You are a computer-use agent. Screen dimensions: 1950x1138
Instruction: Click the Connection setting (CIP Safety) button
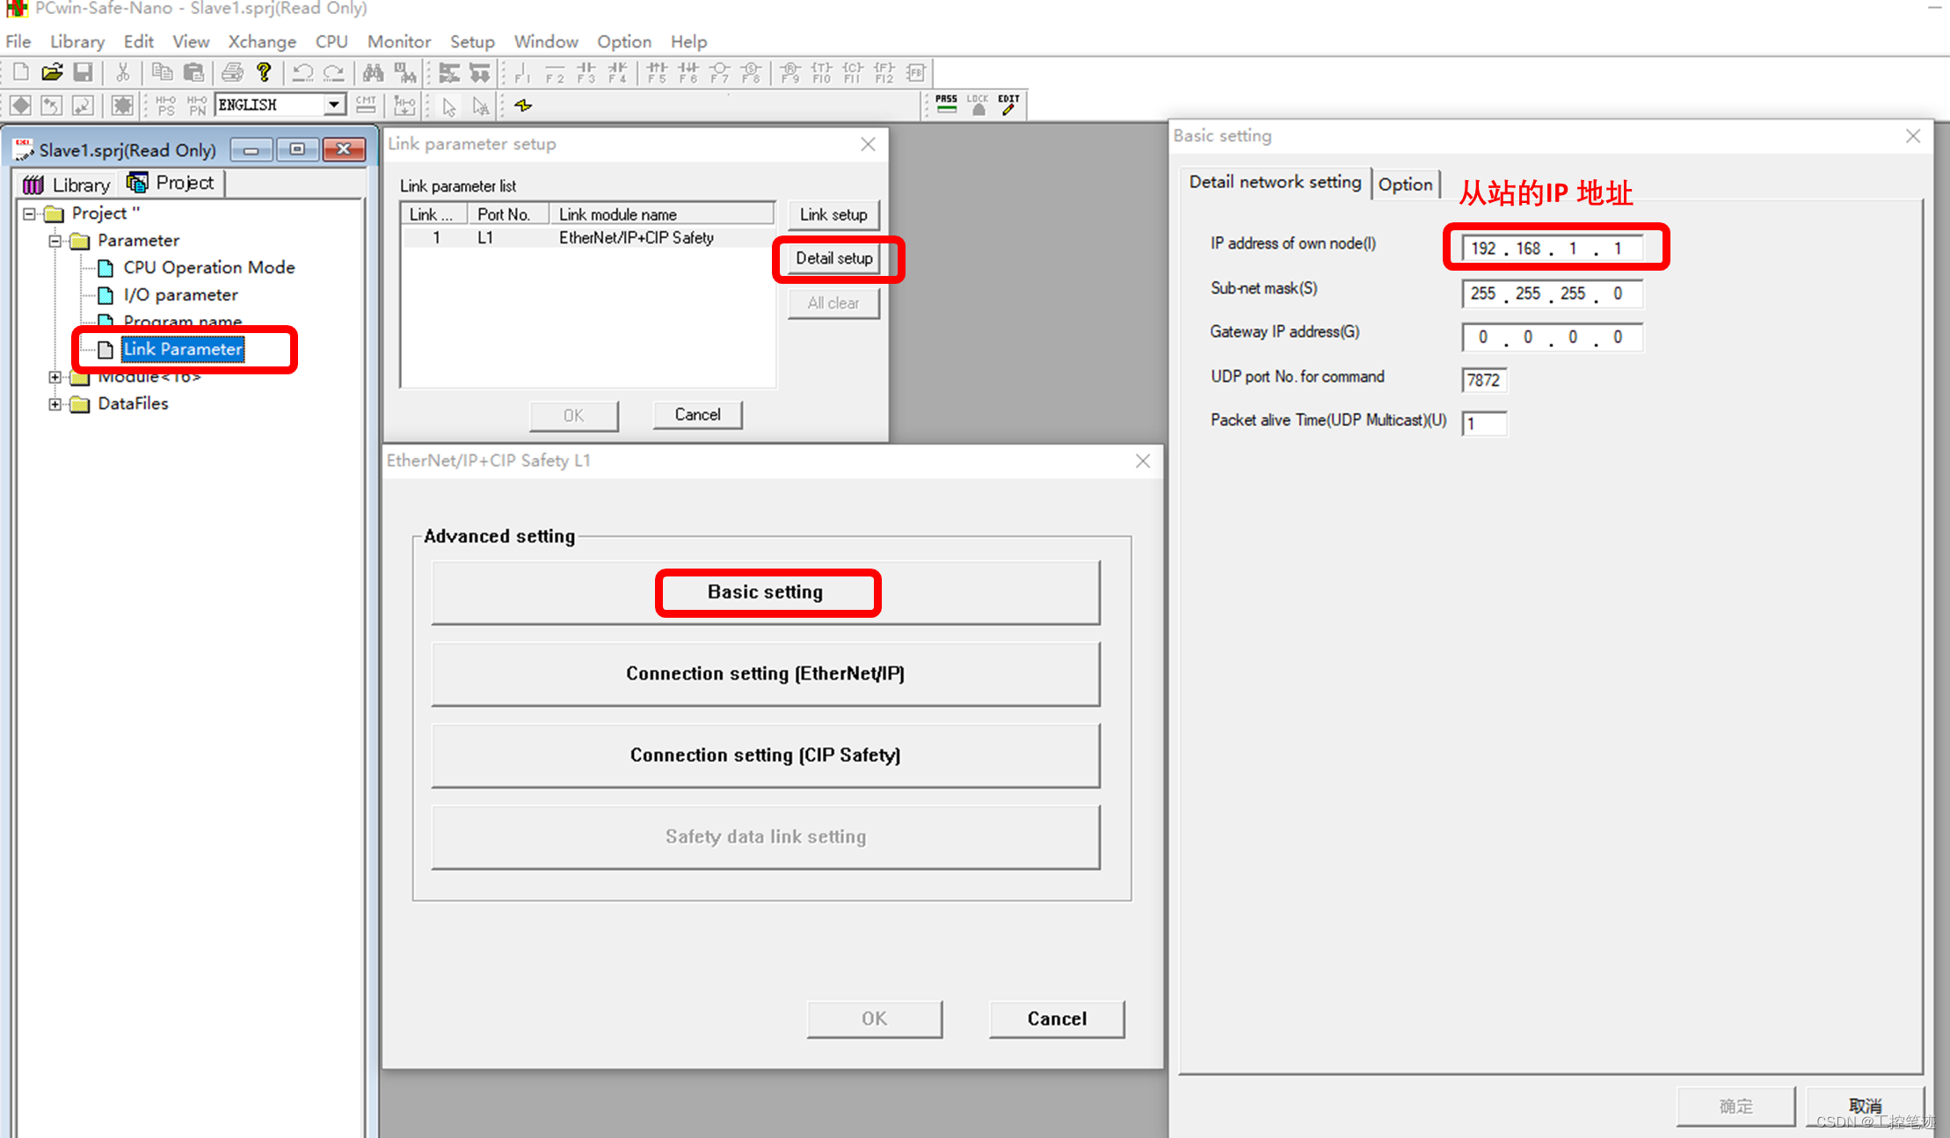tap(765, 755)
